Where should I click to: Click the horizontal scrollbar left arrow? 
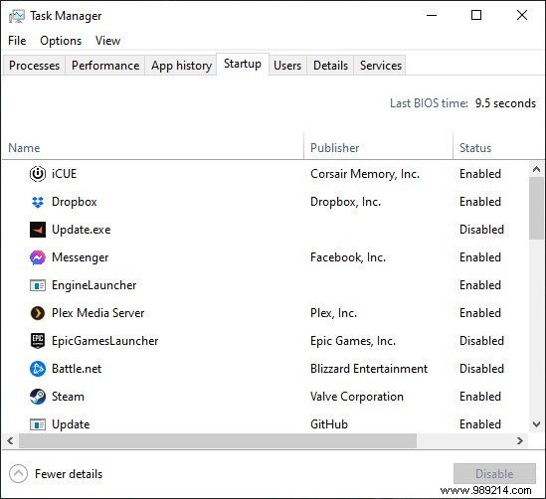(x=11, y=441)
